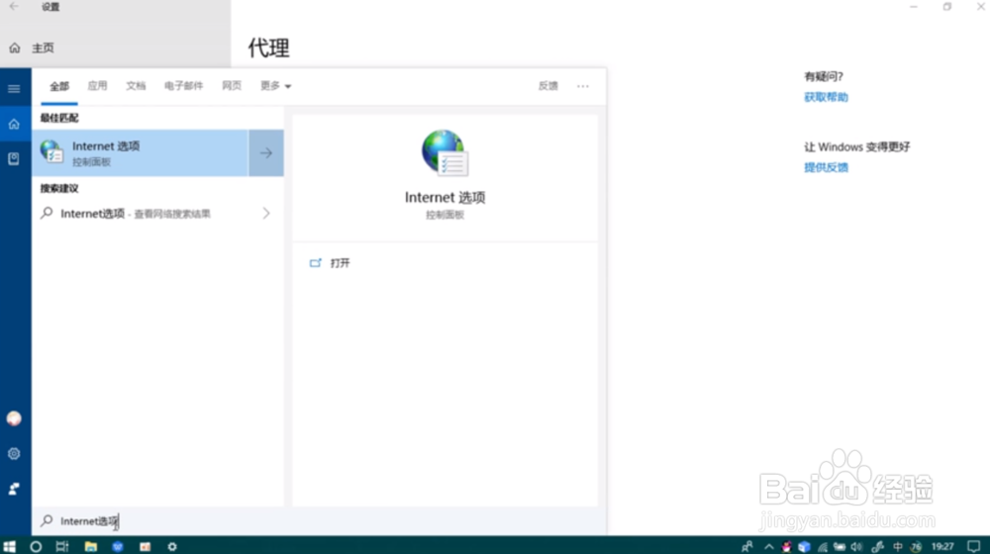Viewport: 990px width, 554px height.
Task: Select the Internet选项 web search suggestion
Action: click(x=157, y=214)
